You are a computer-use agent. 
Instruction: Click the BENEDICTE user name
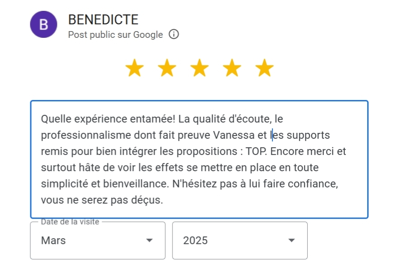103,20
